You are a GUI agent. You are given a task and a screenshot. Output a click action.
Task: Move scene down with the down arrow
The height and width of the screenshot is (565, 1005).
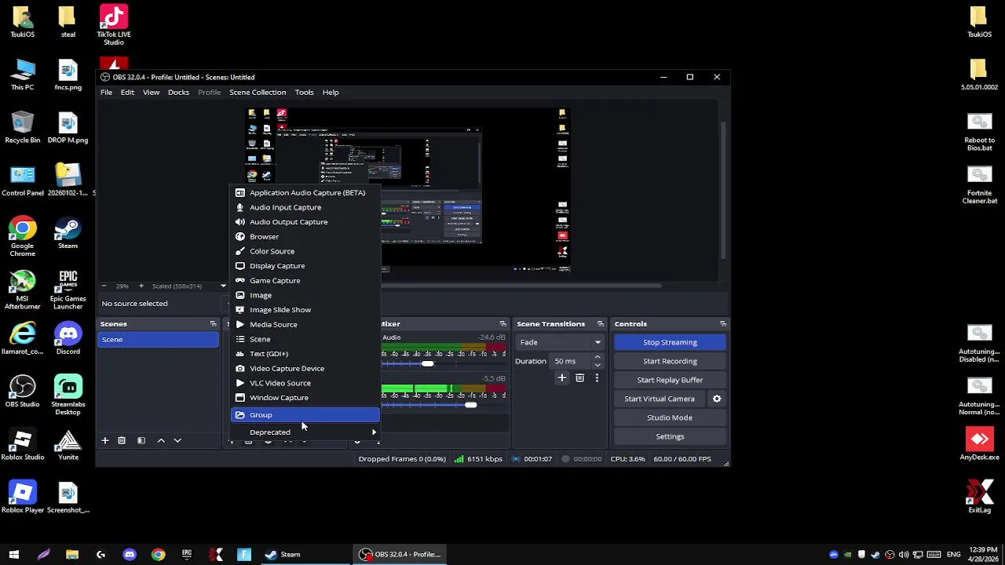point(177,441)
